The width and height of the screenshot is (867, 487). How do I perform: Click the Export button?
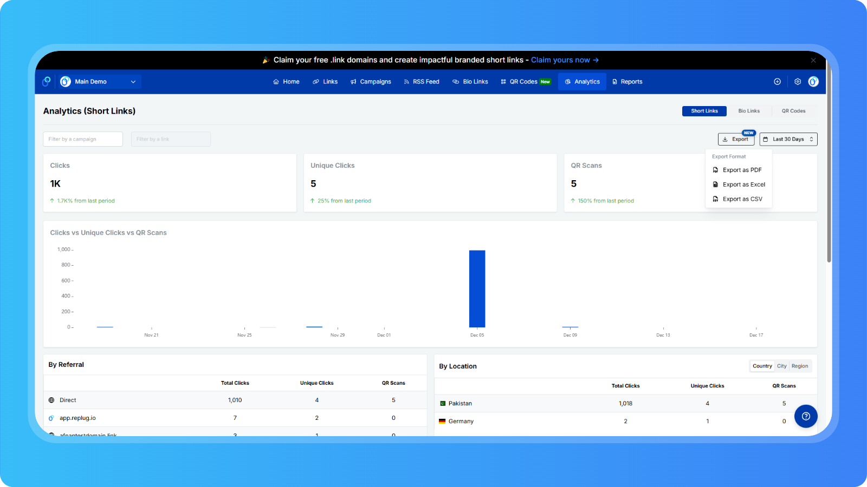736,139
